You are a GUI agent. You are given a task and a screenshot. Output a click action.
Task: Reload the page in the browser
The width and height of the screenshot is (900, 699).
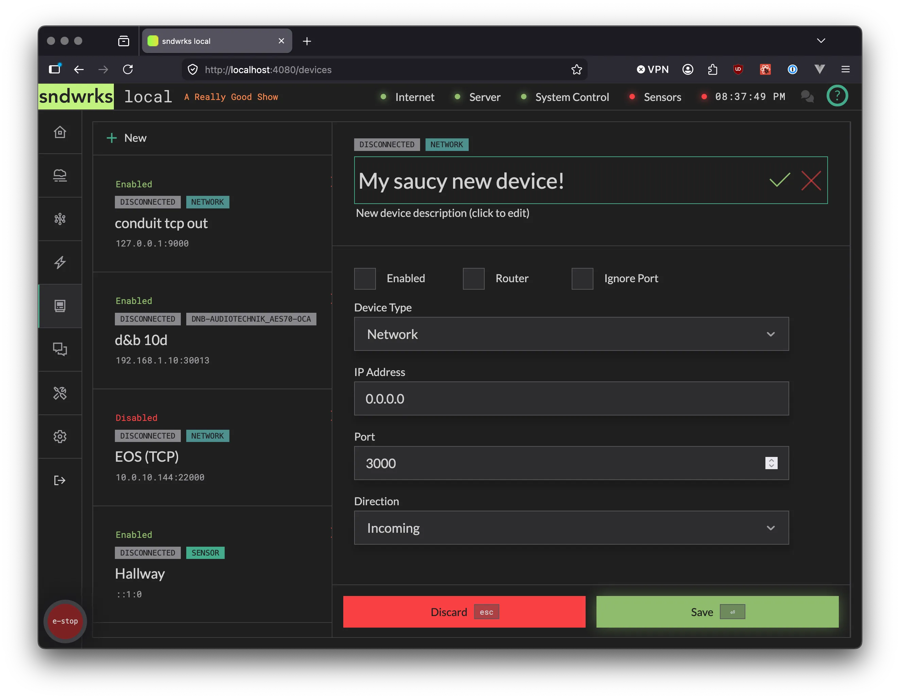pos(128,69)
